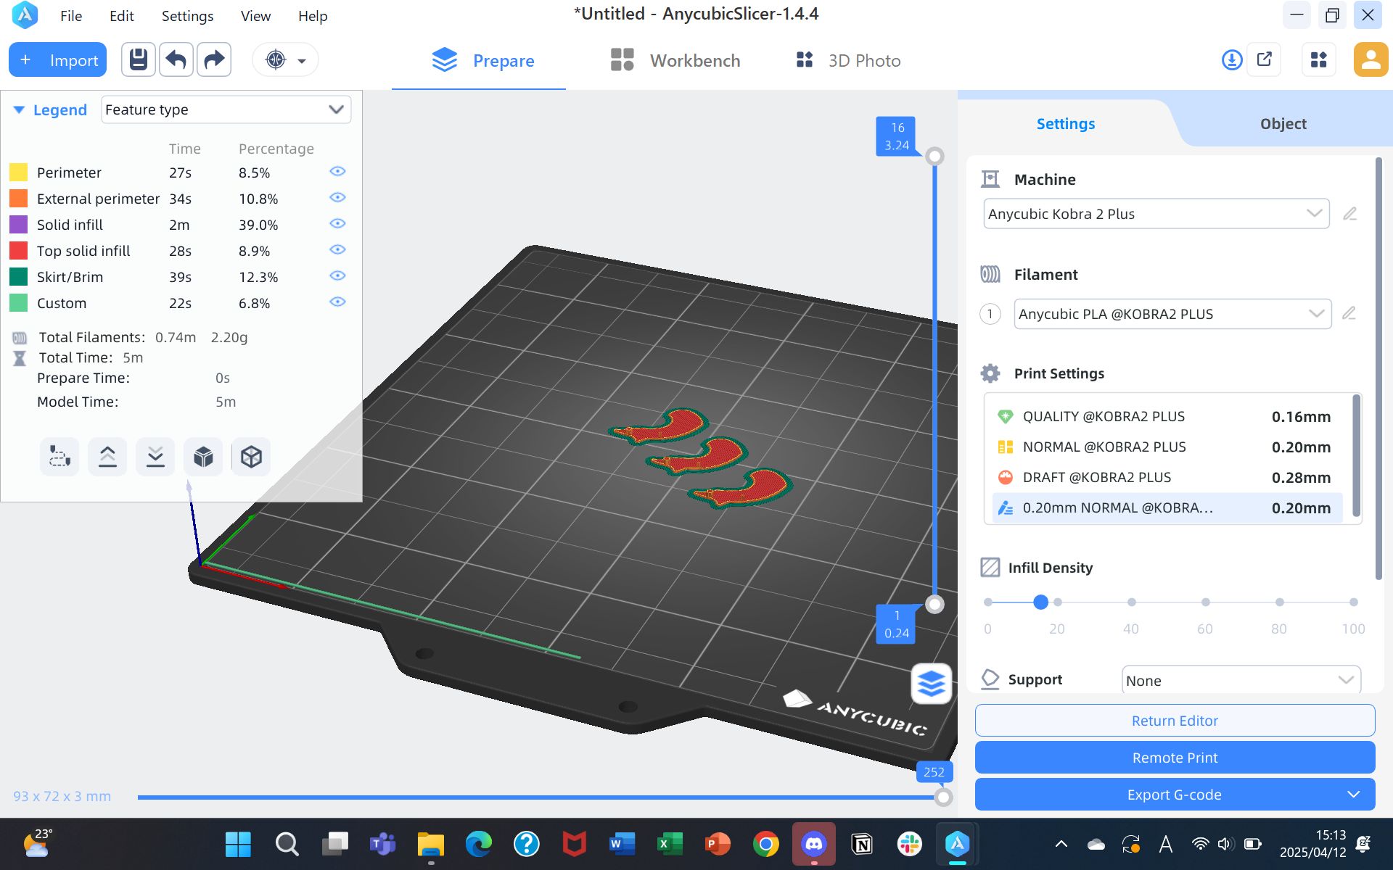Click the Remote Print button
The image size is (1393, 870).
tap(1175, 758)
